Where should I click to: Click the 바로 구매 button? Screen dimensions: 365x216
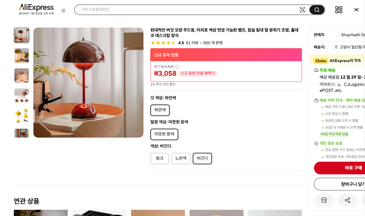[x=353, y=168]
